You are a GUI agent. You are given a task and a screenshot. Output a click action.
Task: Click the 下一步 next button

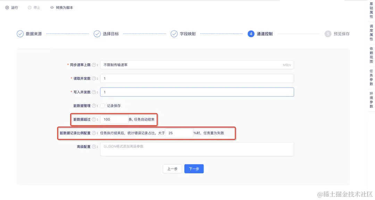click(194, 169)
